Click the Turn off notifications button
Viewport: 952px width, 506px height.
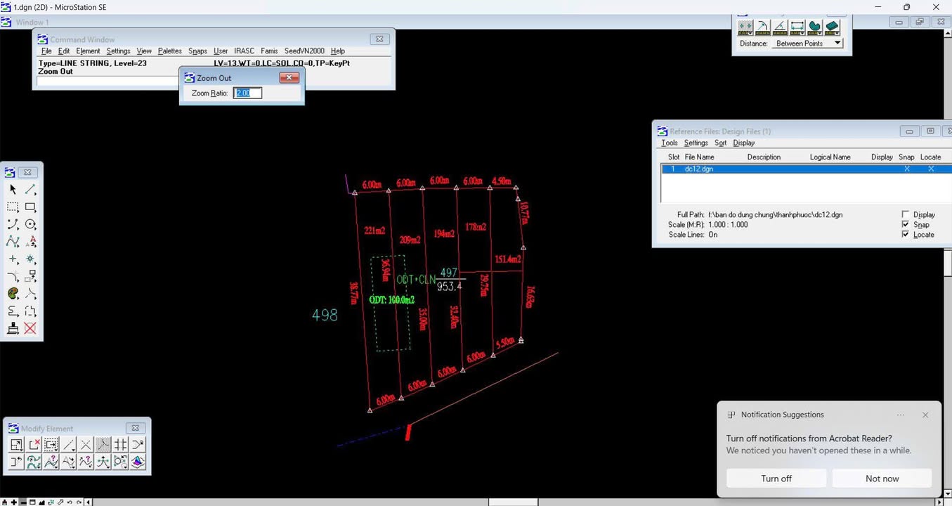pyautogui.click(x=776, y=479)
